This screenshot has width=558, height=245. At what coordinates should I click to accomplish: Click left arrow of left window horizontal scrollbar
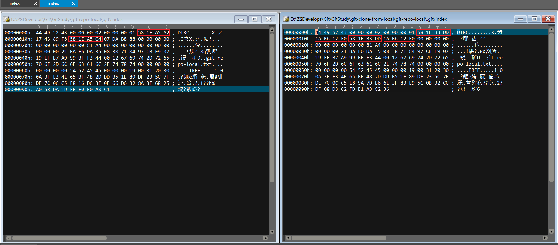[9, 238]
